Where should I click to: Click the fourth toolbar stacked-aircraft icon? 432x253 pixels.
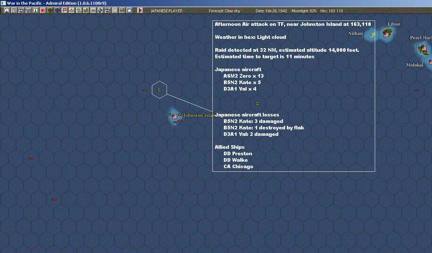tap(28, 10)
